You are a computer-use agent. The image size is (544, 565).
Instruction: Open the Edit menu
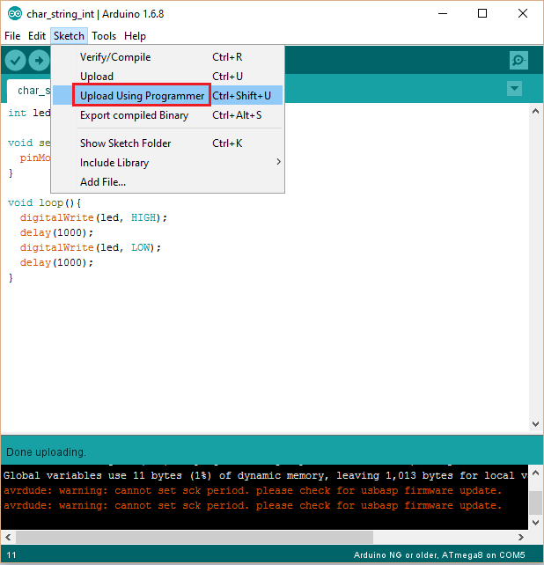pos(37,36)
